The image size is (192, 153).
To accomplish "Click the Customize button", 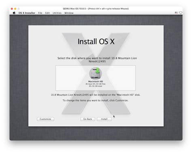I will coord(45,119).
